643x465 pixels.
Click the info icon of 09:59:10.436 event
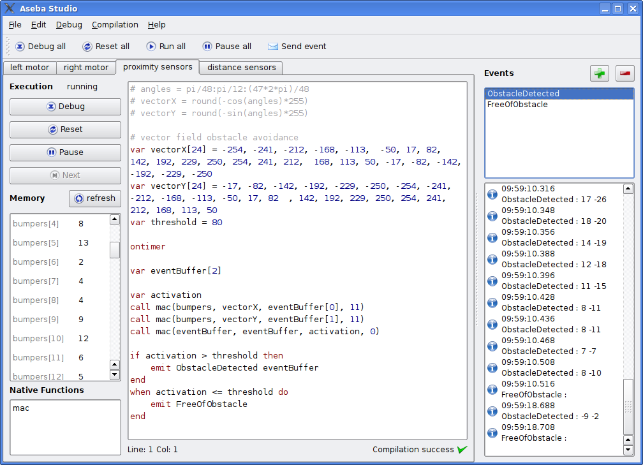(x=492, y=324)
